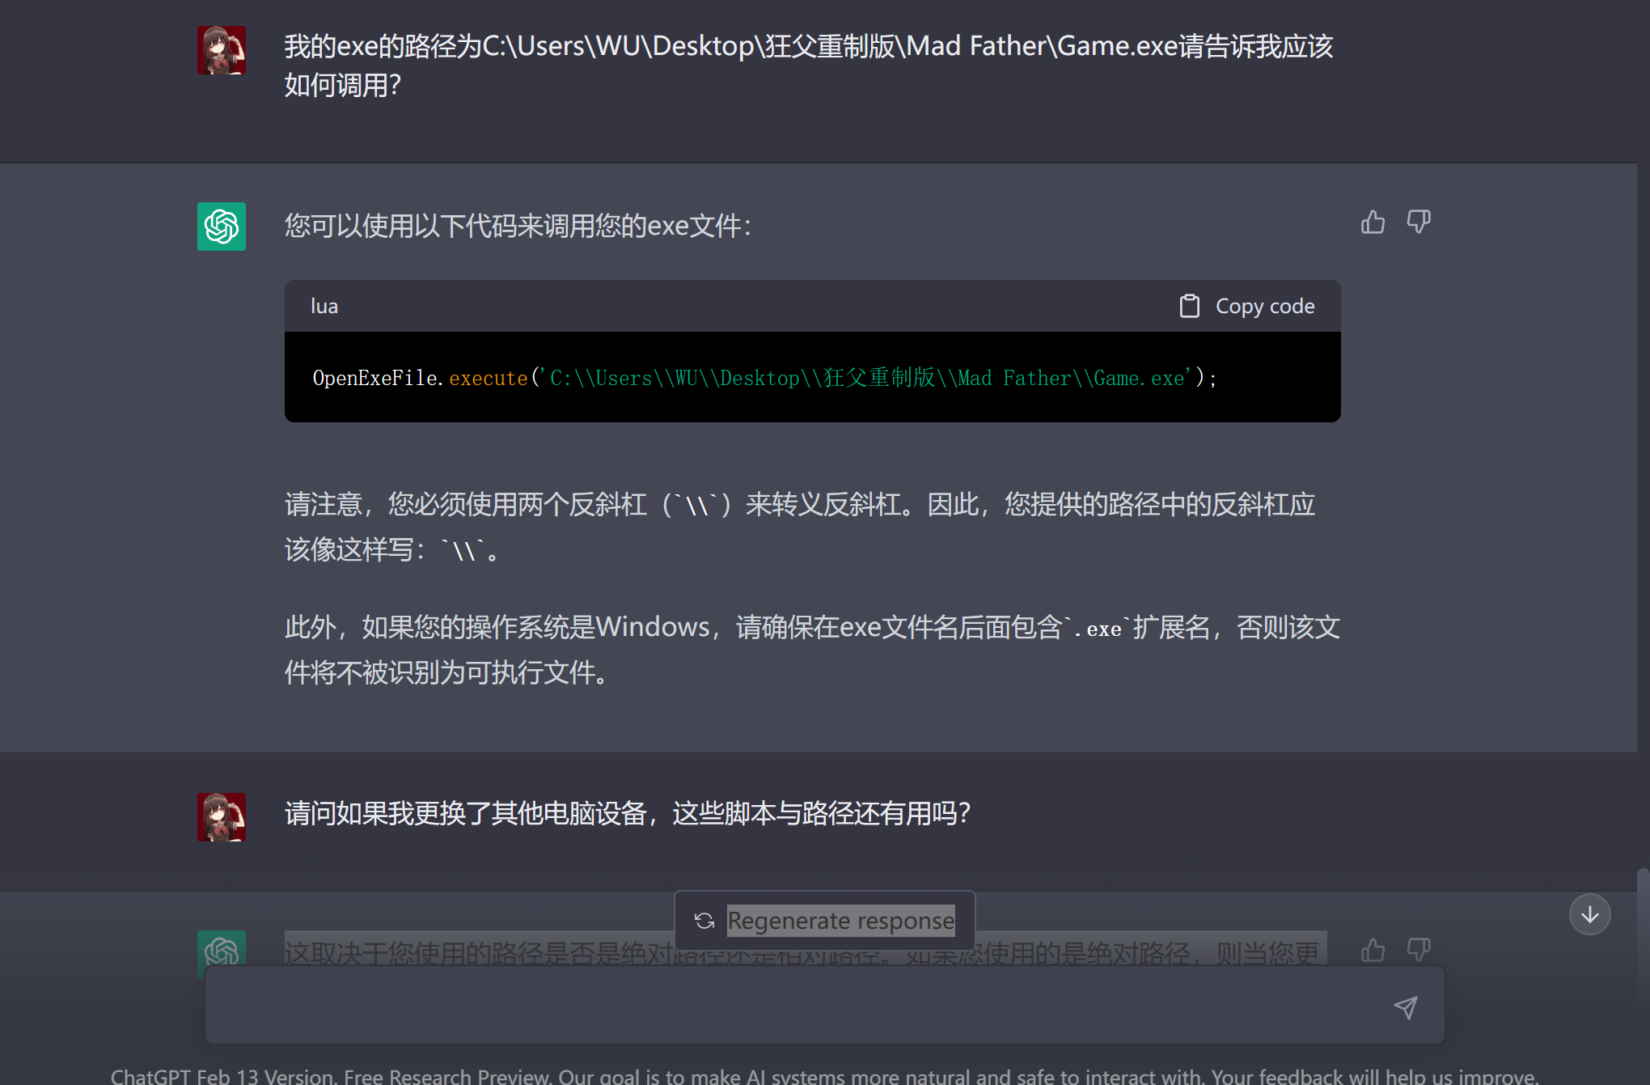
Task: Send message with paper plane icon
Action: click(x=1406, y=1007)
